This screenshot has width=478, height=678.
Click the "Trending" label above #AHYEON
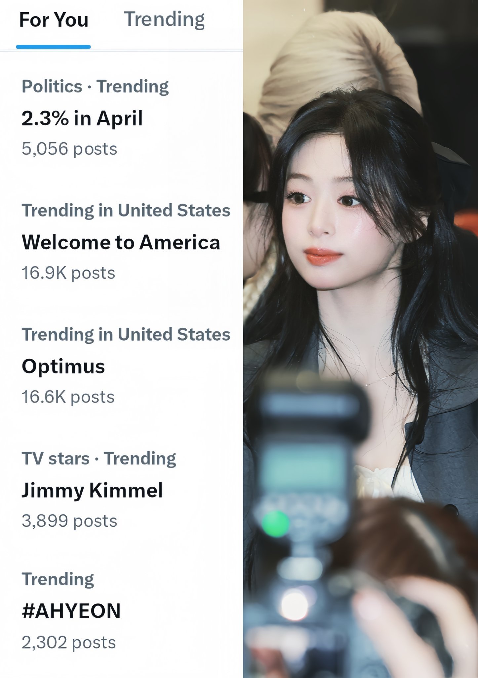coord(58,579)
